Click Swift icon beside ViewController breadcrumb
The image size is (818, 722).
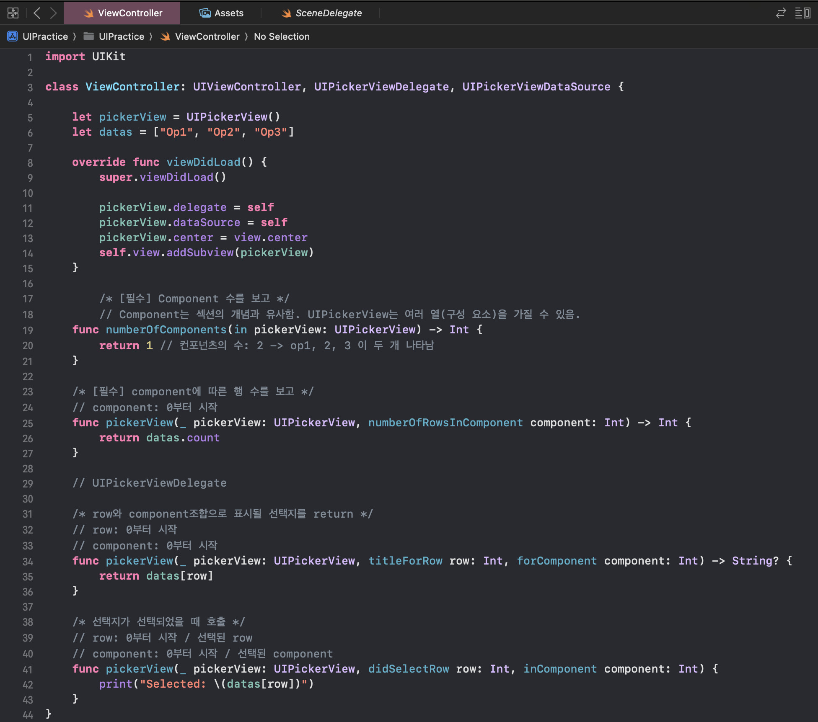point(166,36)
